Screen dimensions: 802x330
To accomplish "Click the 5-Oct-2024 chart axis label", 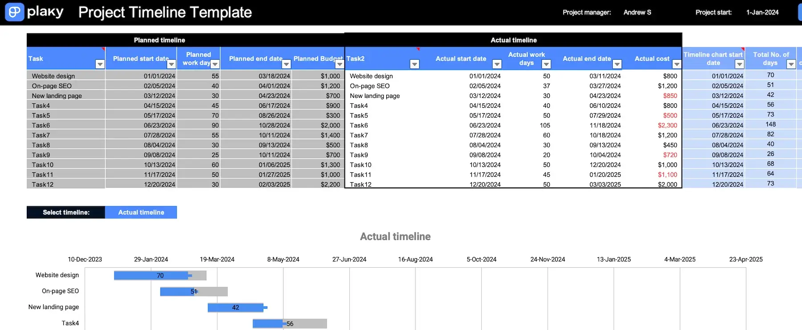I will [x=482, y=259].
